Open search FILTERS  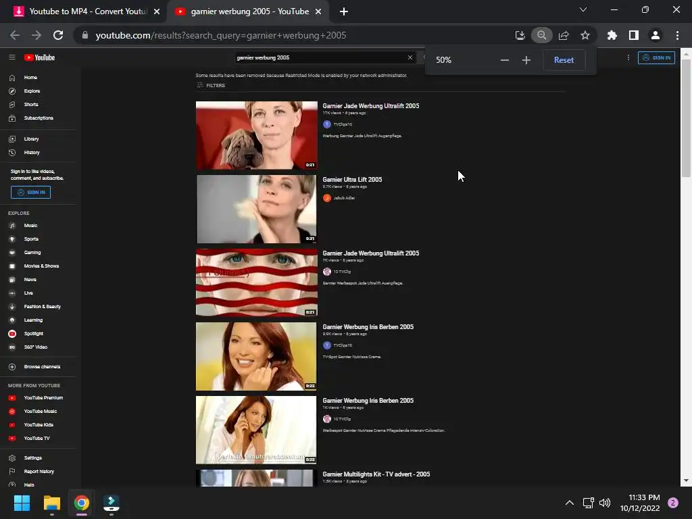pyautogui.click(x=211, y=85)
